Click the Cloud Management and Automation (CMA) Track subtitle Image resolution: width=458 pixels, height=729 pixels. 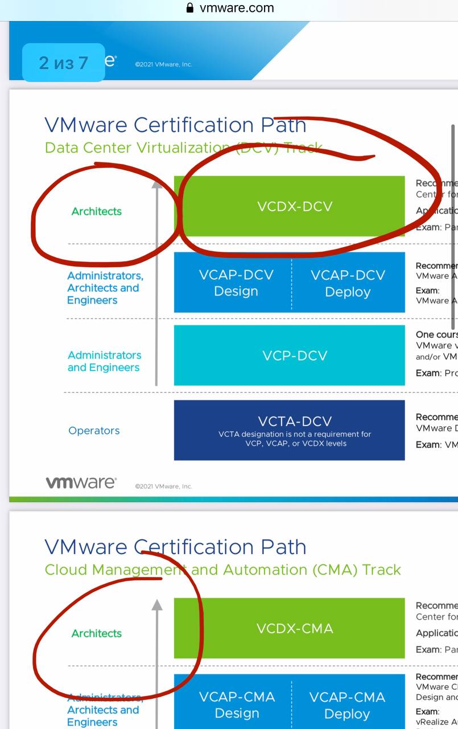(x=222, y=570)
